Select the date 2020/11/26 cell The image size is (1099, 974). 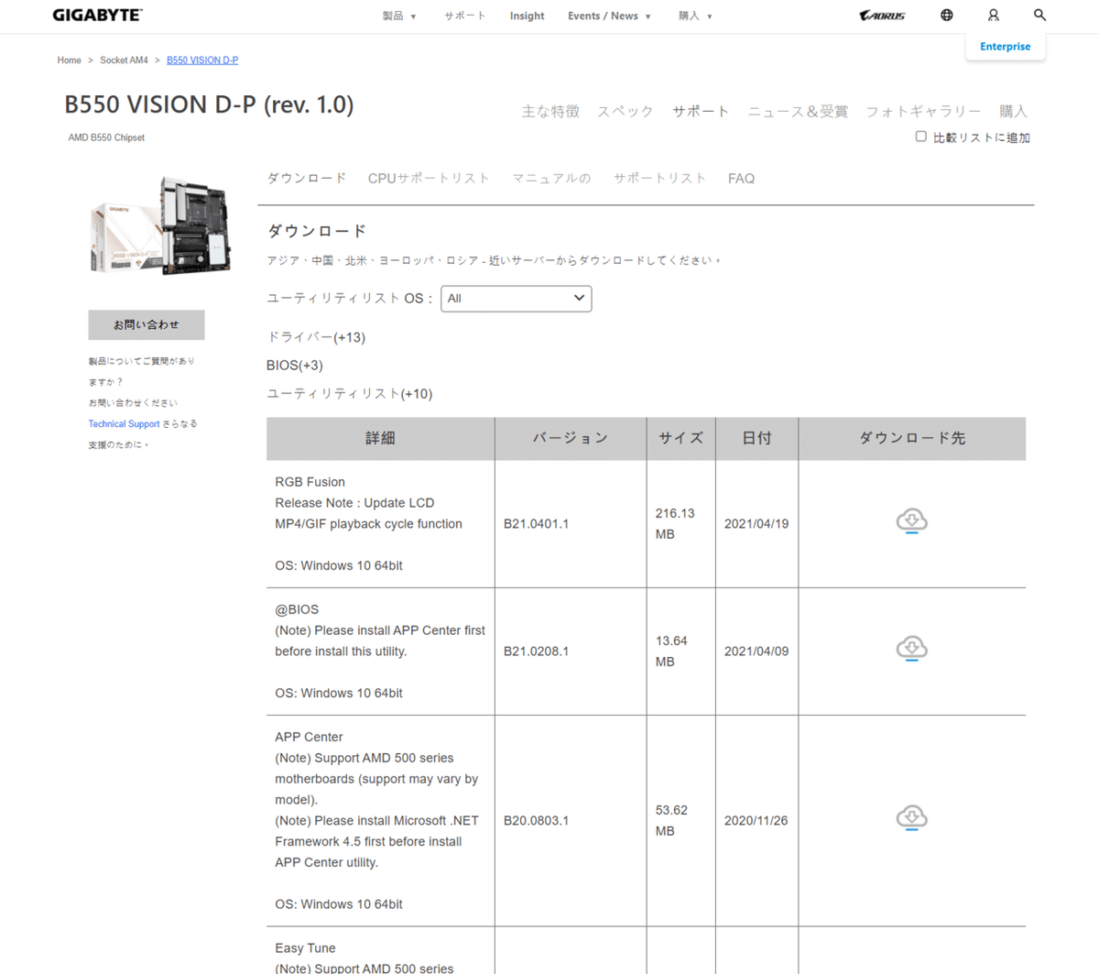tap(756, 820)
